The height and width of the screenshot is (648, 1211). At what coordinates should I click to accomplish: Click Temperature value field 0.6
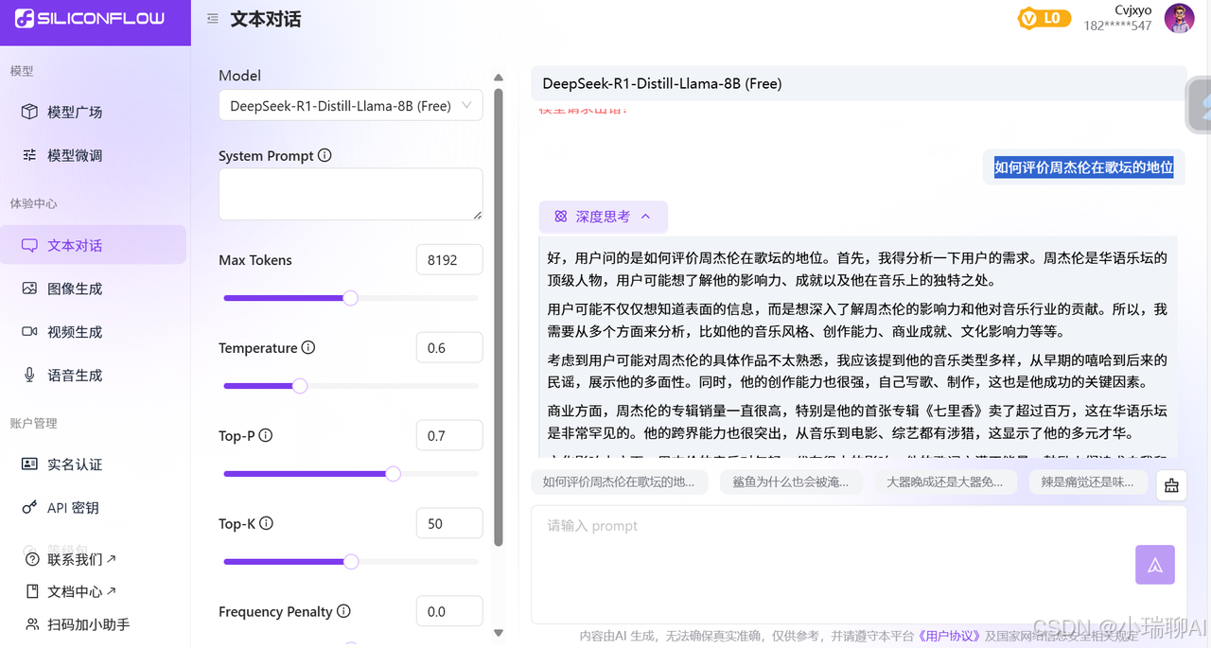click(x=449, y=348)
